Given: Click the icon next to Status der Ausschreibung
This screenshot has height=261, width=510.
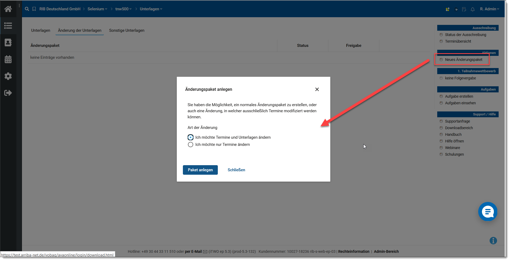Looking at the screenshot, I should [x=441, y=35].
